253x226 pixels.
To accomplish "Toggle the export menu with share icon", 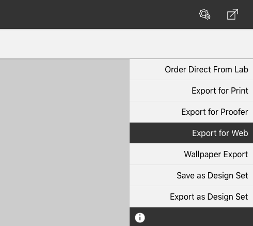I will 232,14.
